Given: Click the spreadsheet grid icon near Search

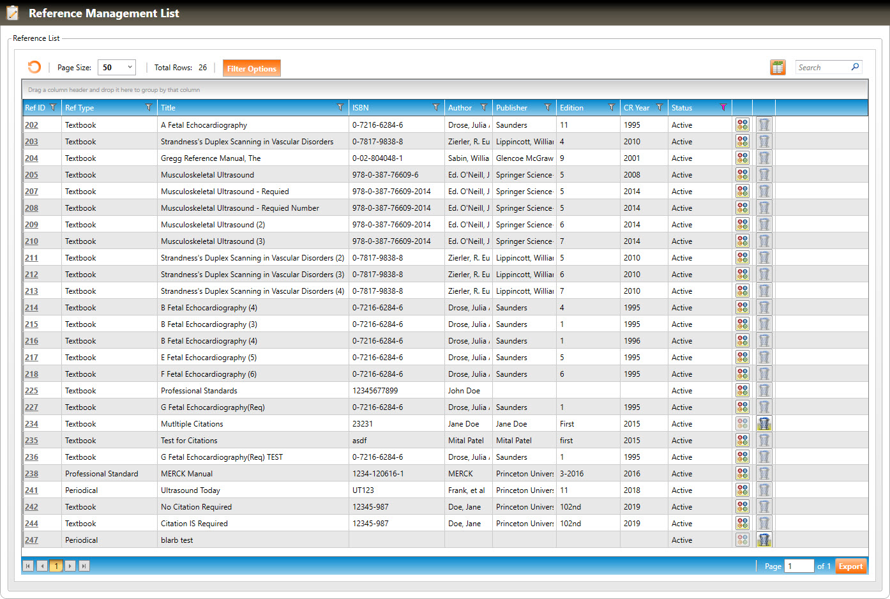Looking at the screenshot, I should pyautogui.click(x=778, y=67).
